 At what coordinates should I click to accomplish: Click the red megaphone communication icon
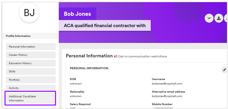click(116, 56)
